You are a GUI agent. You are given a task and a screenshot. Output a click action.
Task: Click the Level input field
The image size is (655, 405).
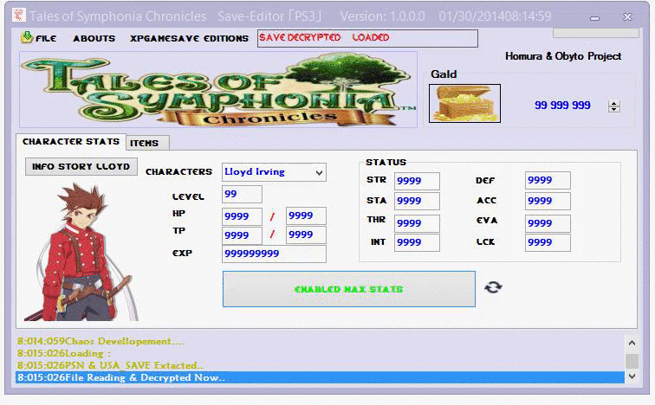click(x=242, y=195)
